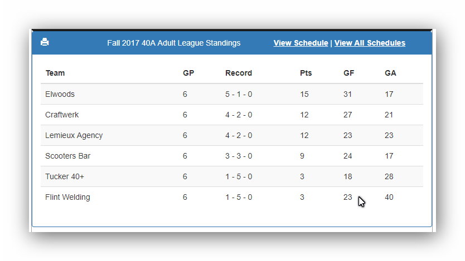Viewport: 465px width, 261px height.
Task: Select the Scooters Bar team name
Action: click(67, 156)
